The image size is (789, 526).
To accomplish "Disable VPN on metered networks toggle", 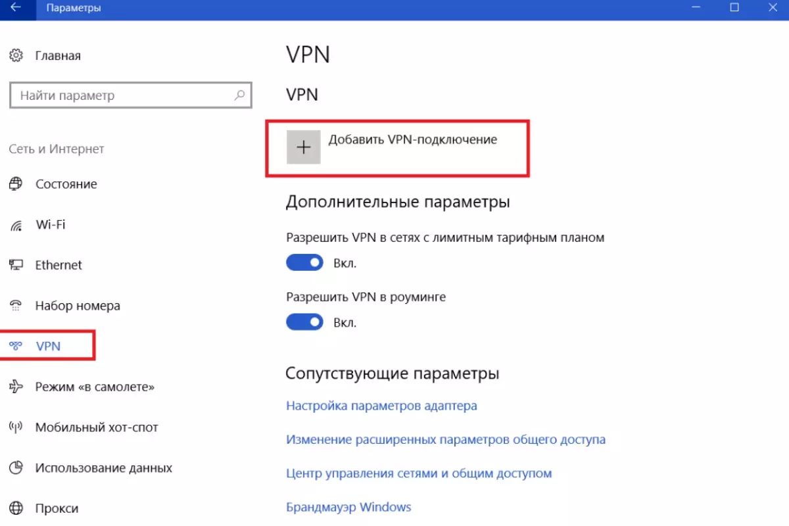I will coord(304,262).
